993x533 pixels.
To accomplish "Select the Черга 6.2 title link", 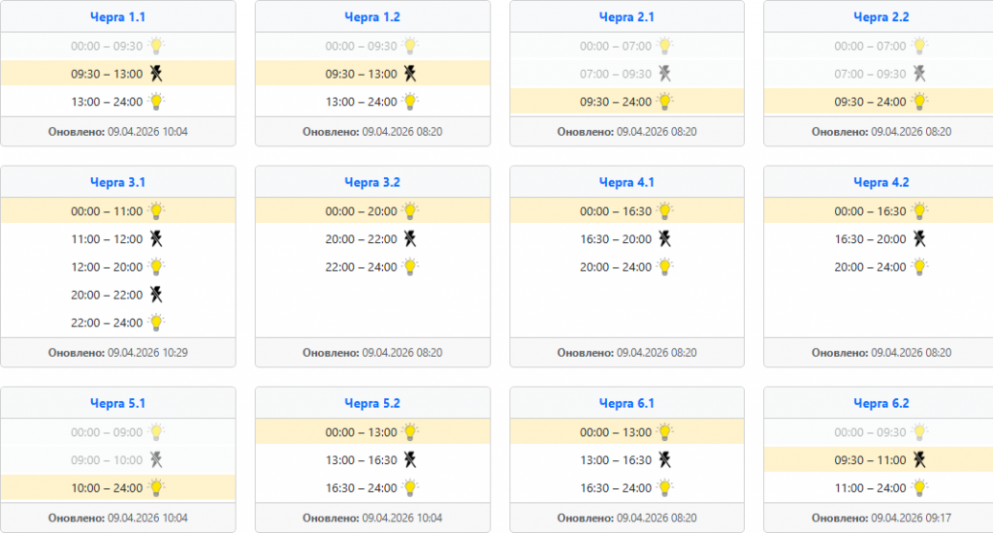I will 881,403.
